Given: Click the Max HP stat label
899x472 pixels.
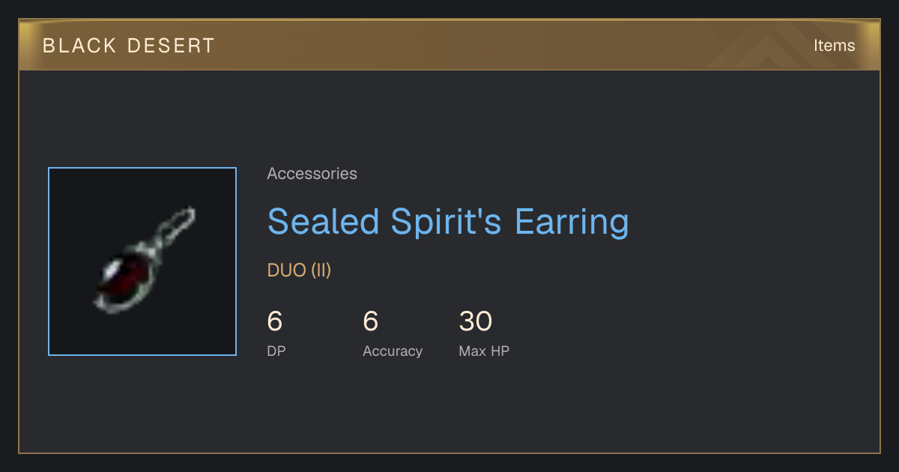Looking at the screenshot, I should (x=484, y=351).
